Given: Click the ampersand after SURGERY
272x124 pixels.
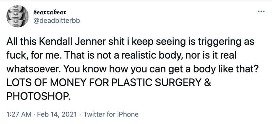Looking at the screenshot, I should (209, 83).
